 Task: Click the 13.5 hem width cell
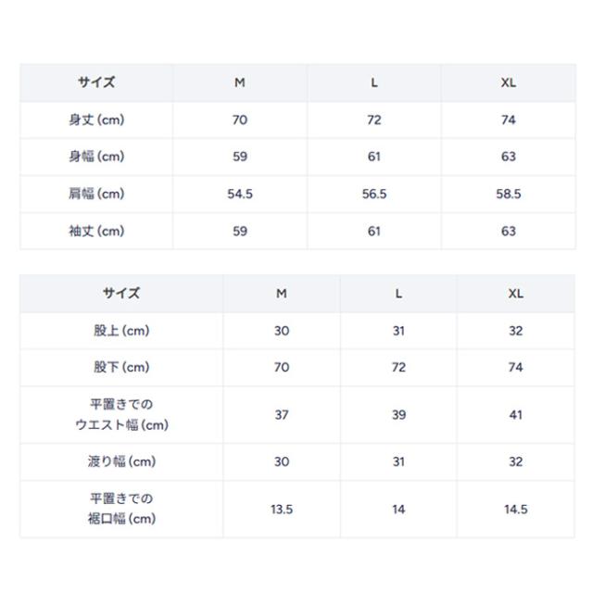[282, 509]
